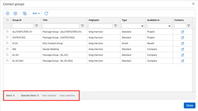
Task: Sort by the Available to column header
Action: coord(153,20)
